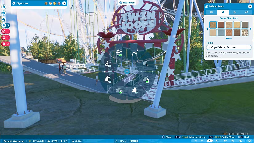Screen dimensions: 254x143
Task: Select path corner option in radial menu
Action: pyautogui.click(x=145, y=64)
